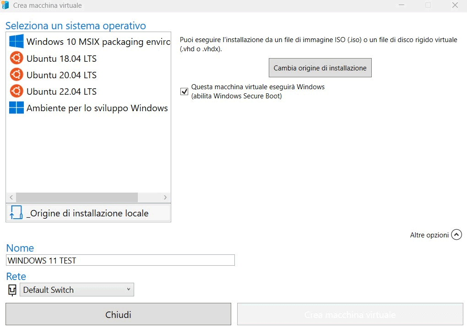Click the OS list horizontal scrollbar thumb

[x=77, y=197]
